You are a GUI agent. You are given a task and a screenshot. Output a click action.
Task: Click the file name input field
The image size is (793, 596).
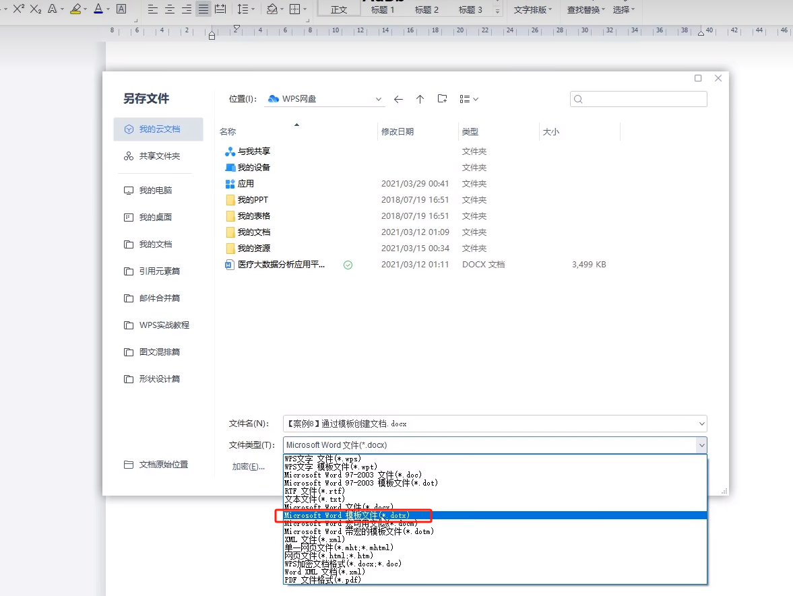point(495,424)
